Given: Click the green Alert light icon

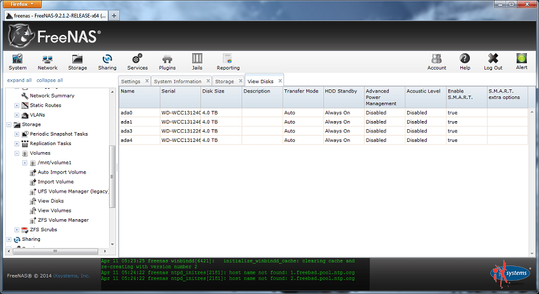Looking at the screenshot, I should [x=521, y=58].
